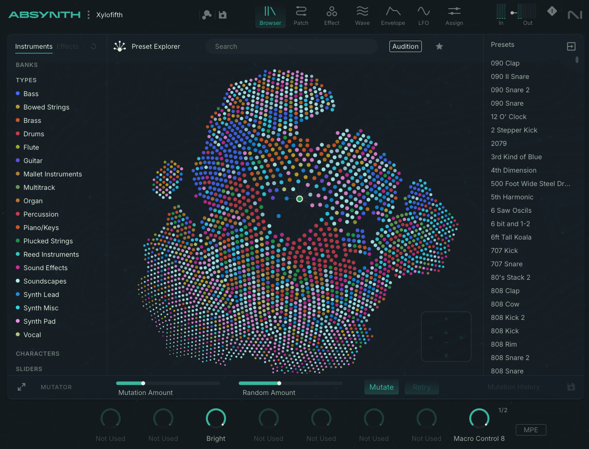Image resolution: width=589 pixels, height=449 pixels.
Task: Open the Effect section
Action: [331, 15]
